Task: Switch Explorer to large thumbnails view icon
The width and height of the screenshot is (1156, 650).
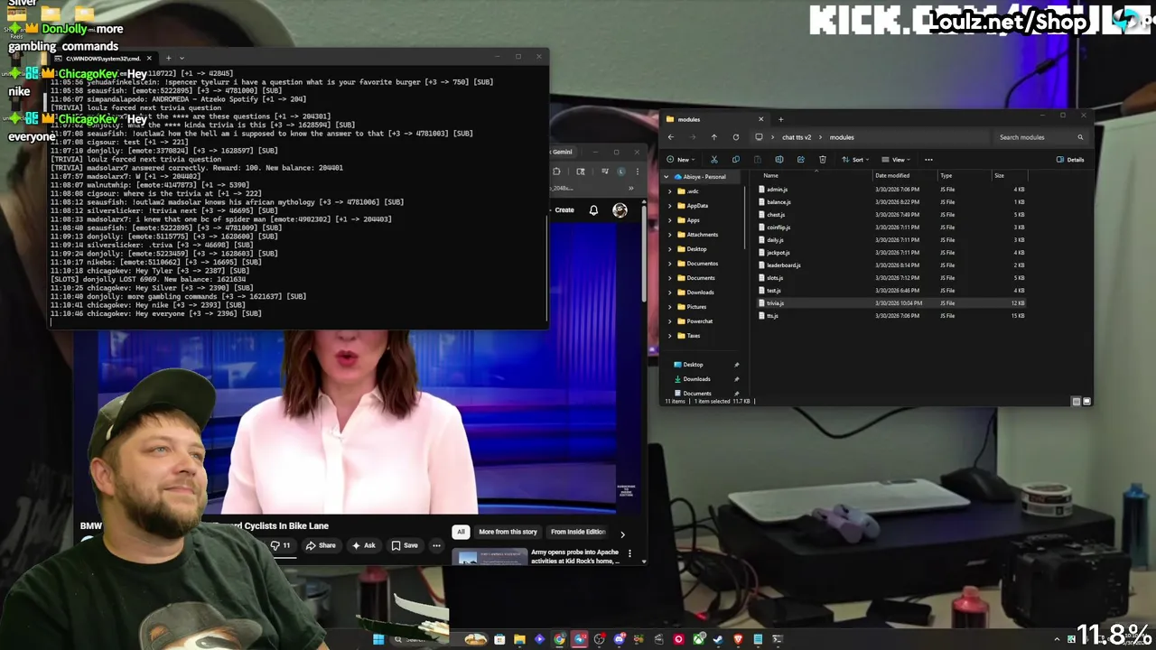Action: click(1086, 401)
